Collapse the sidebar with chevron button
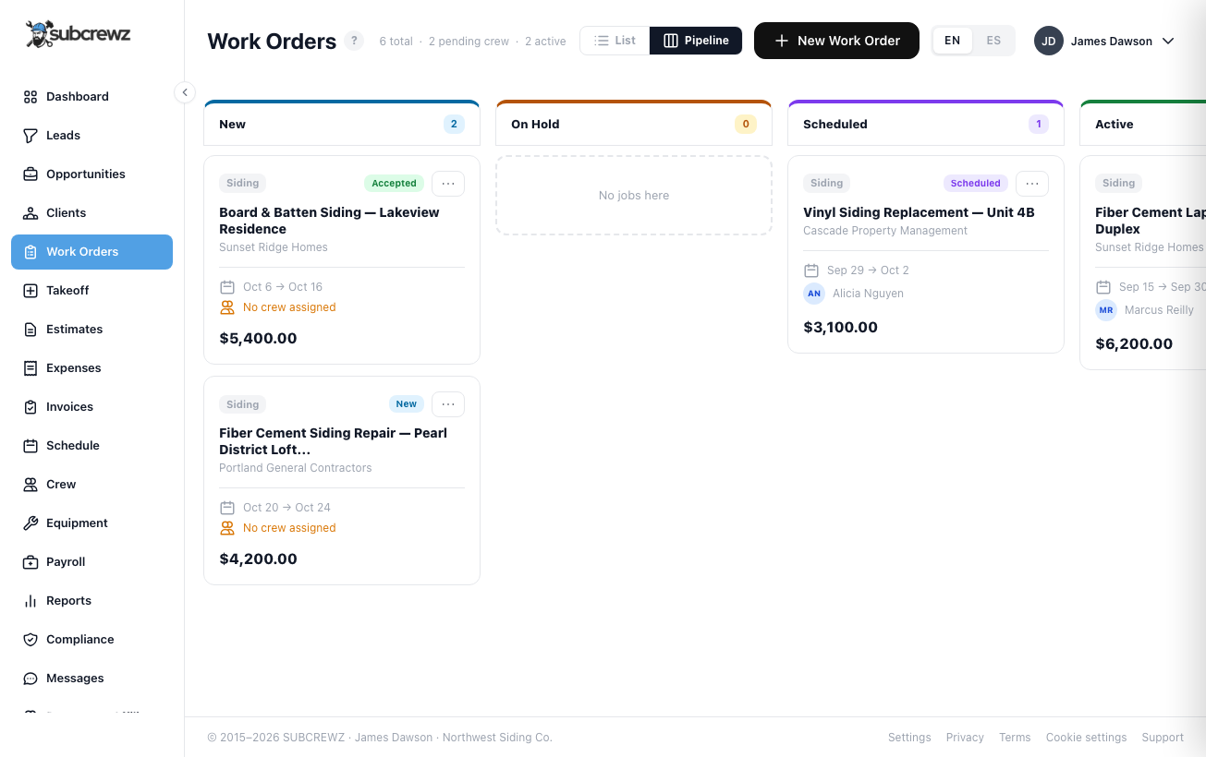This screenshot has height=757, width=1206. (x=185, y=92)
